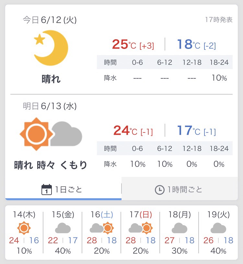
Task: Click the cloud-sun icon for Saturday the 16th
Action: click(x=101, y=228)
